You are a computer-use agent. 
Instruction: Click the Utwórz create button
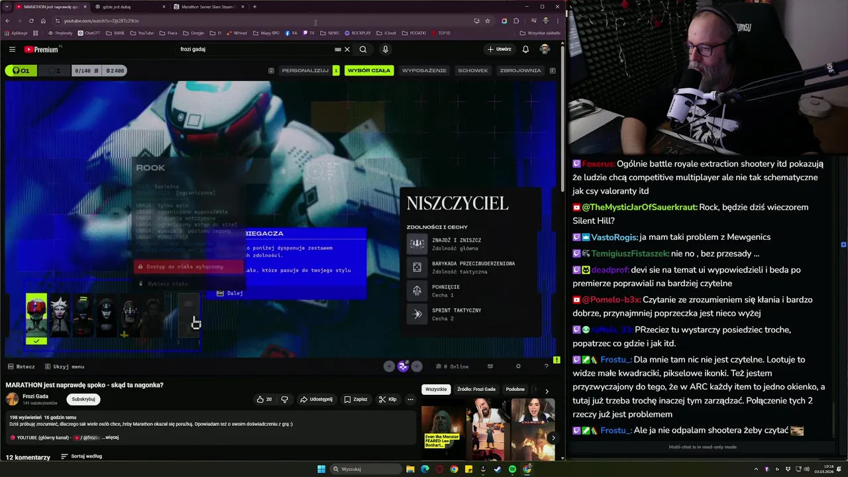point(500,49)
